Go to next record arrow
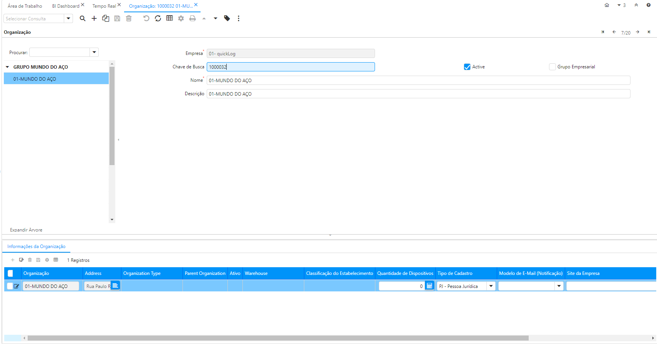The width and height of the screenshot is (657, 344). point(637,32)
